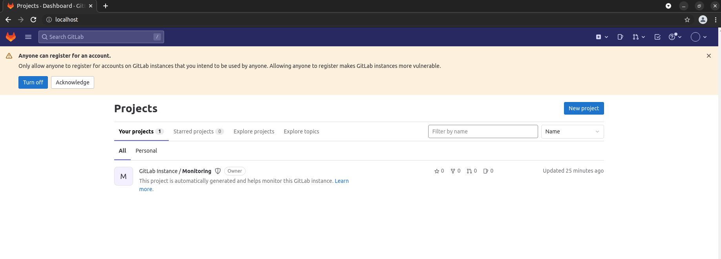The height and width of the screenshot is (259, 721).
Task: Click the internal visibility shield icon
Action: 218,171
